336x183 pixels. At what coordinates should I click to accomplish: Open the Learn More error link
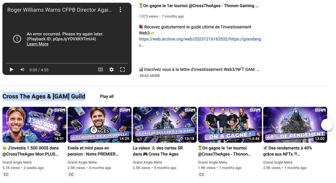pyautogui.click(x=38, y=44)
